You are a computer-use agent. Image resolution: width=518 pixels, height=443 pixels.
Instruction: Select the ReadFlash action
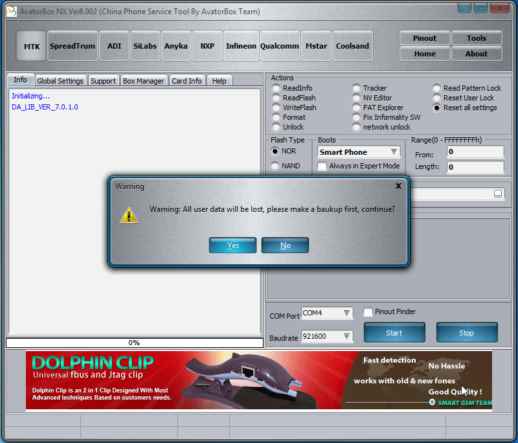tap(294, 98)
